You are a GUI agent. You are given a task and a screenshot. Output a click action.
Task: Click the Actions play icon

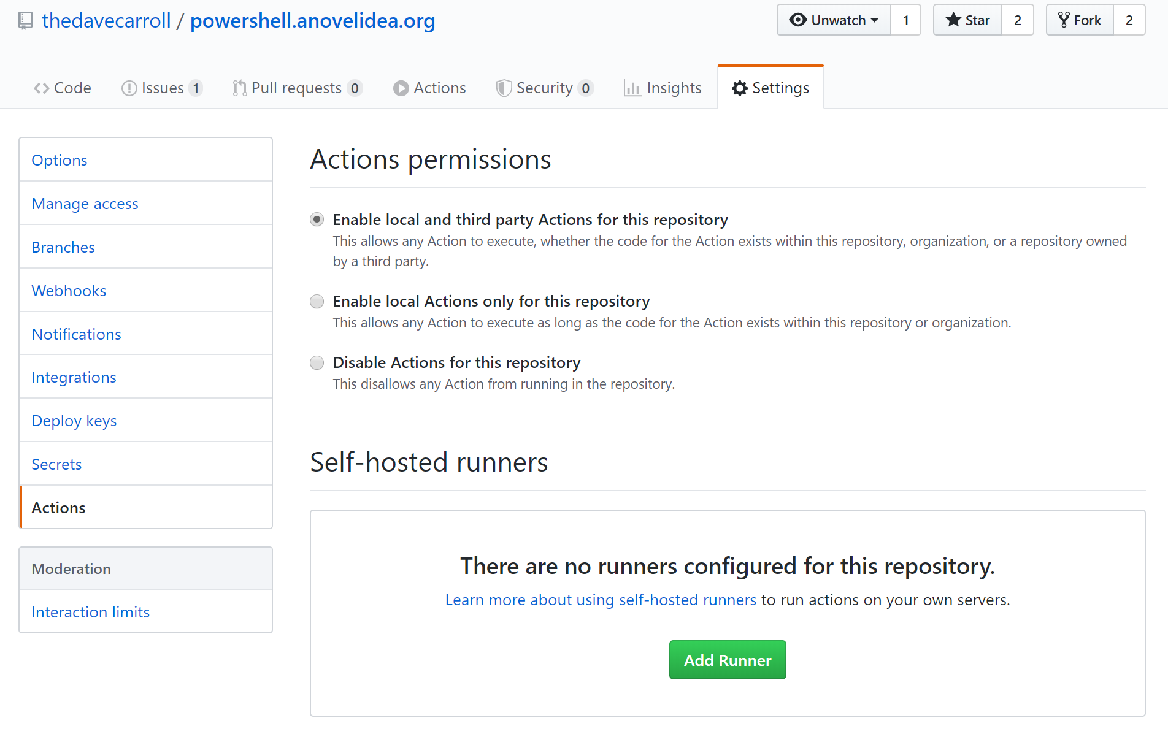point(401,88)
